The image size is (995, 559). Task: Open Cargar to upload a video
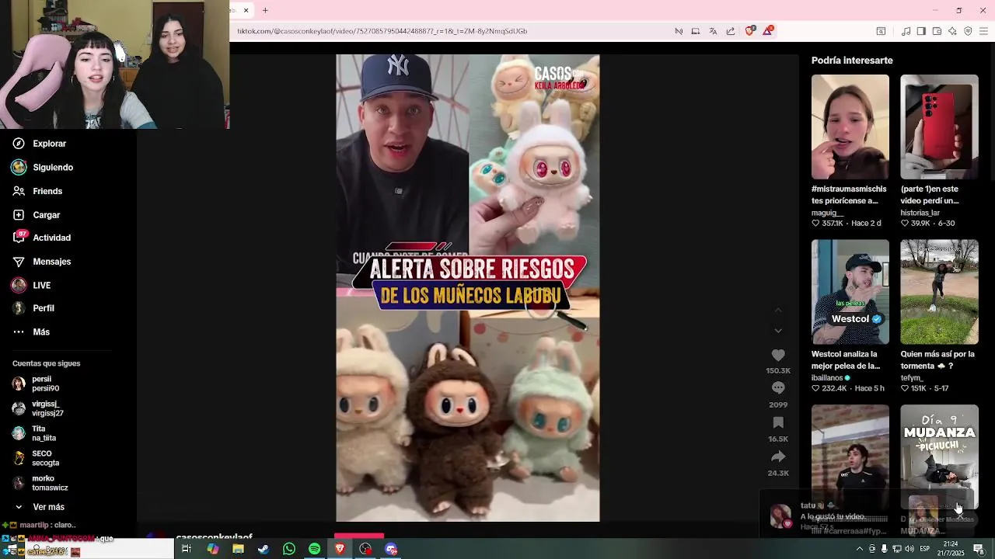36,215
